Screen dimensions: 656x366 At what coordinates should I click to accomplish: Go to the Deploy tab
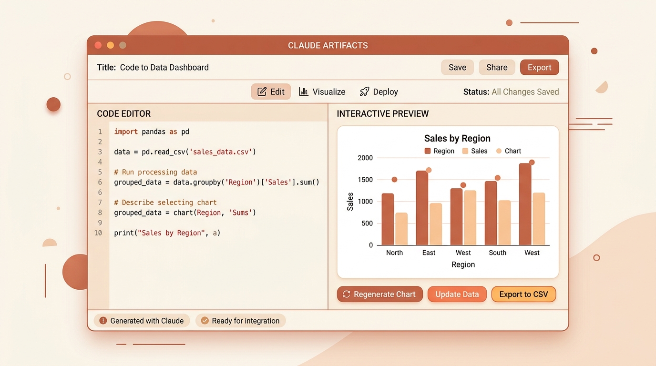379,92
